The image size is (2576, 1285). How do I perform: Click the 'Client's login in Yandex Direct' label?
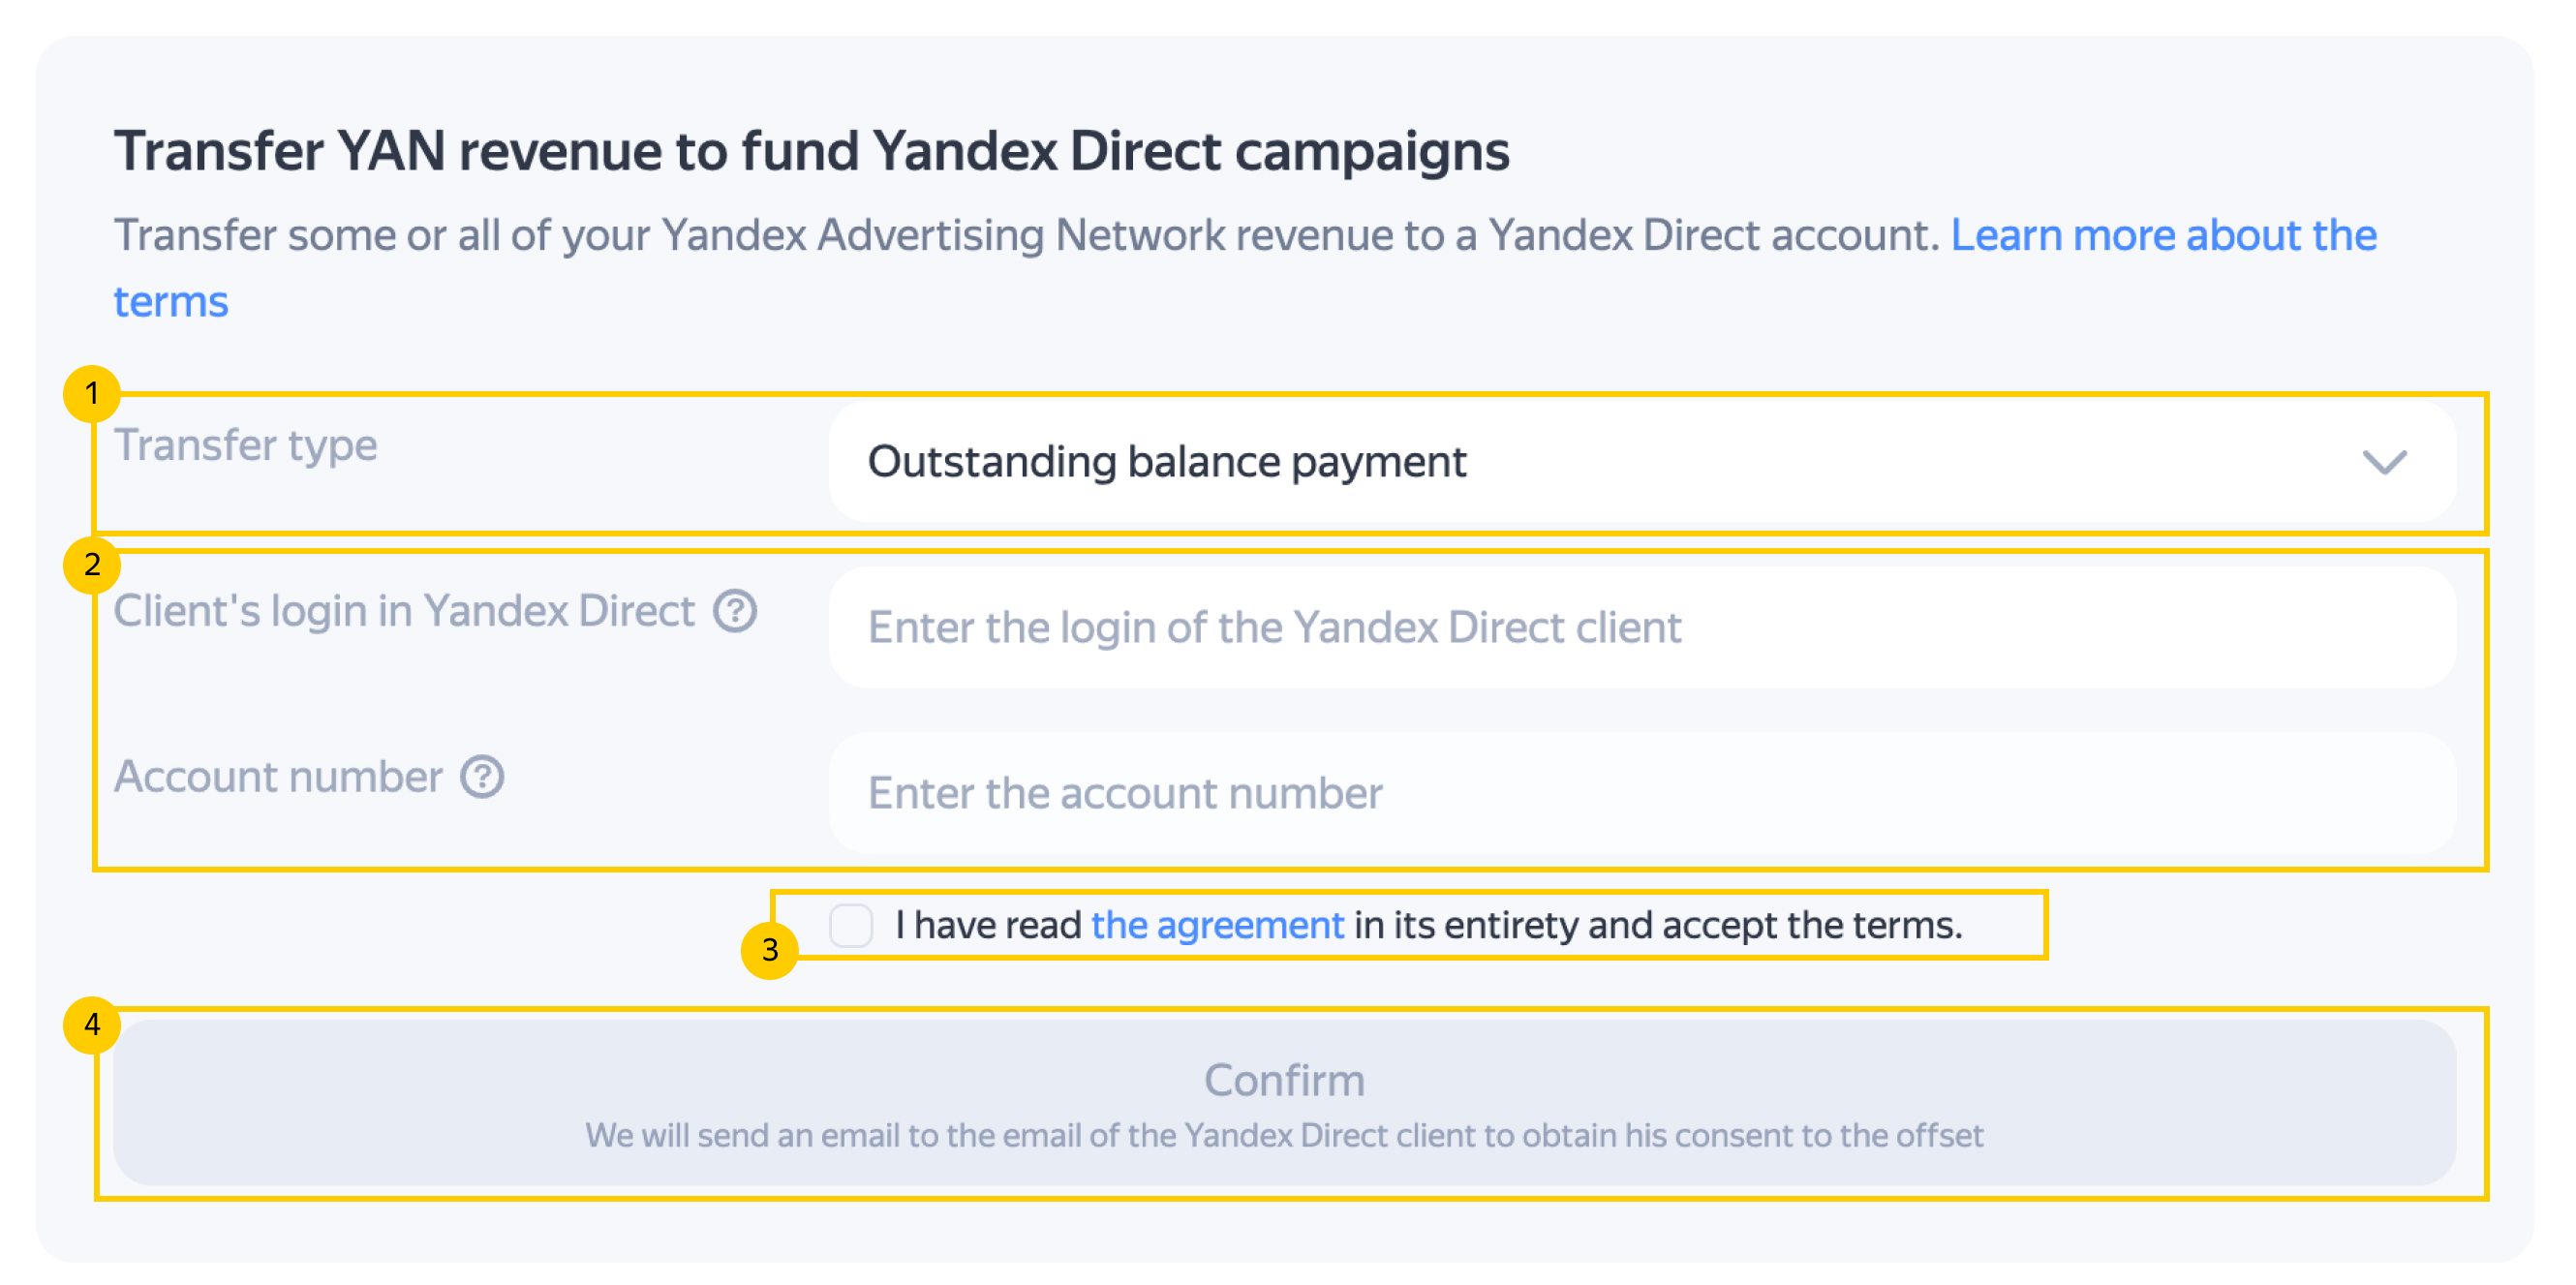click(x=404, y=611)
